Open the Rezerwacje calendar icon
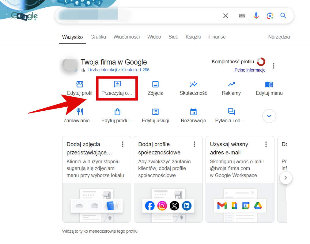Screen dimensions: 310x244 193,112
